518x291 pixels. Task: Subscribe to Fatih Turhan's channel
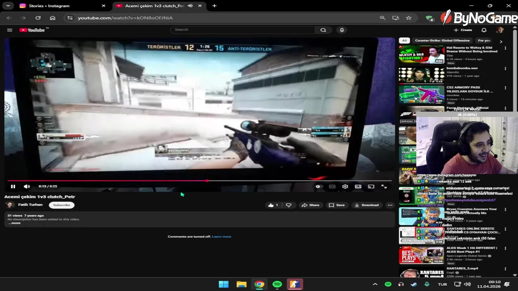pyautogui.click(x=62, y=205)
